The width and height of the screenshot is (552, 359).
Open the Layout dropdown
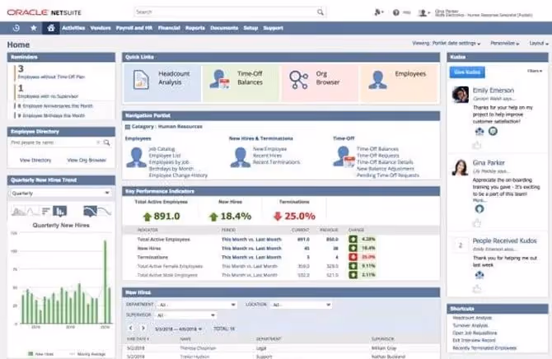[x=539, y=44]
